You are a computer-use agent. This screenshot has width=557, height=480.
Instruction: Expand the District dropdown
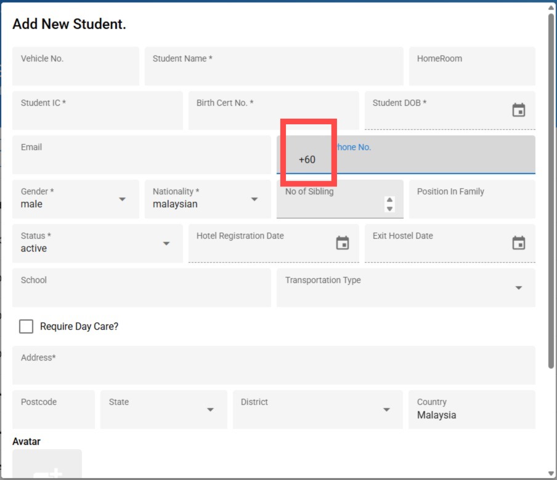click(386, 410)
